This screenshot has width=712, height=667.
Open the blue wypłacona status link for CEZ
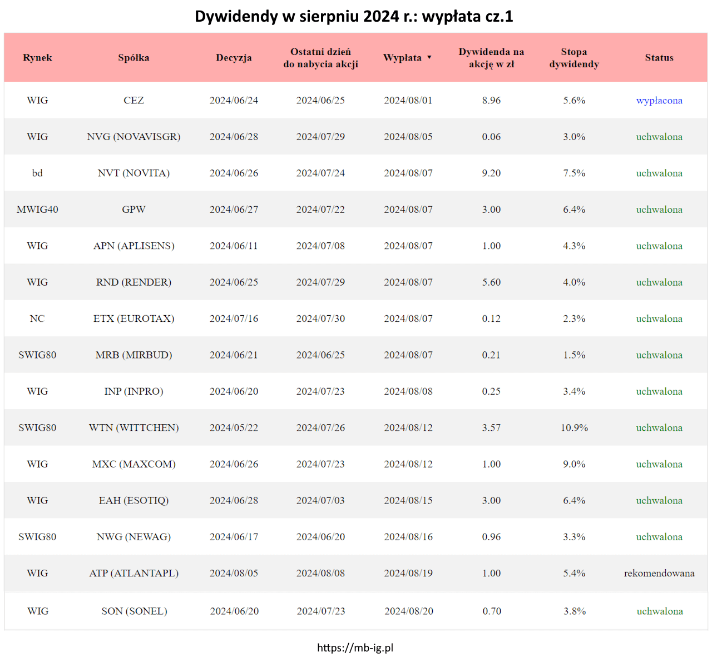point(659,101)
